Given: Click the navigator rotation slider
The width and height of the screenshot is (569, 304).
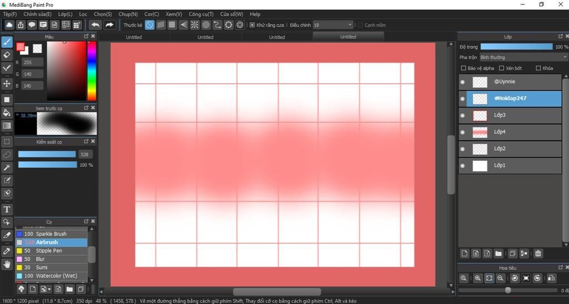Looking at the screenshot, I should click(508, 290).
